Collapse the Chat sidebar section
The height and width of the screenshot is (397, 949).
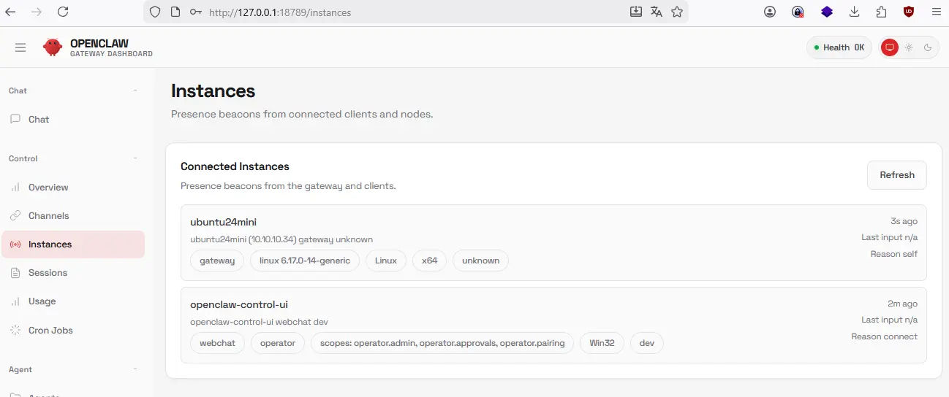click(x=135, y=90)
